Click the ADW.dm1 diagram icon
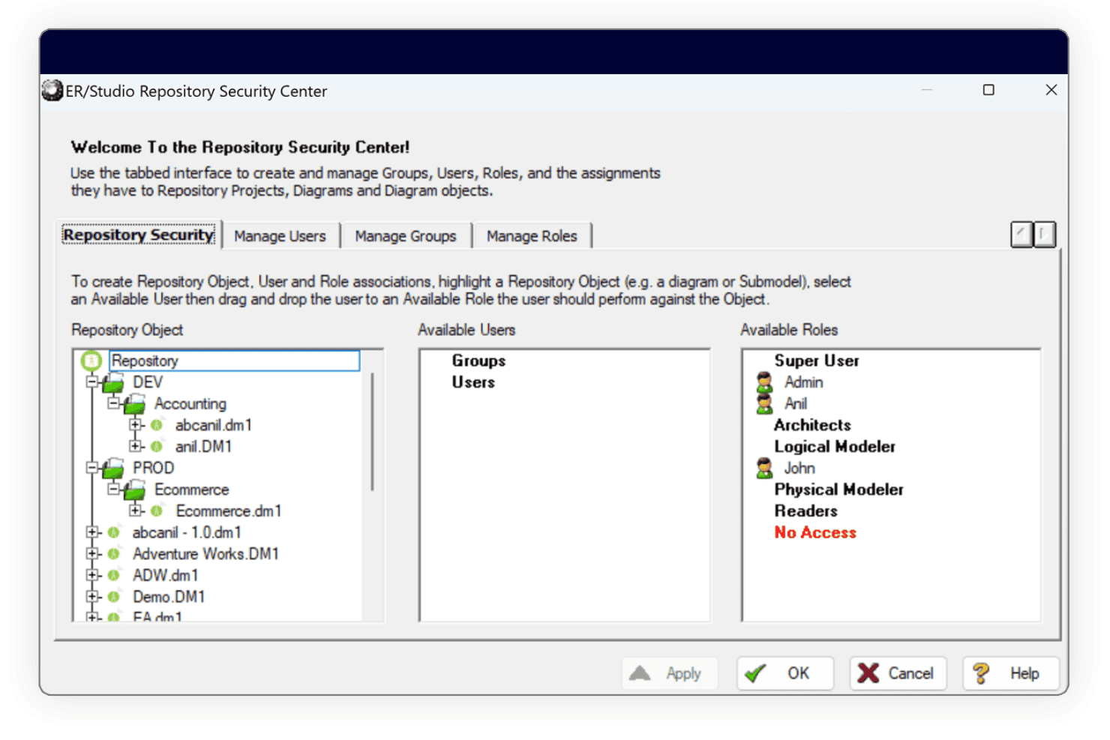This screenshot has width=1110, height=740. click(x=114, y=576)
